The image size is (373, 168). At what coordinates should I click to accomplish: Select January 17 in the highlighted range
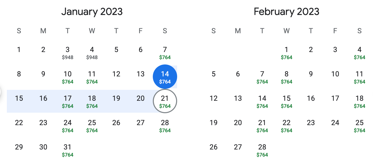point(67,101)
